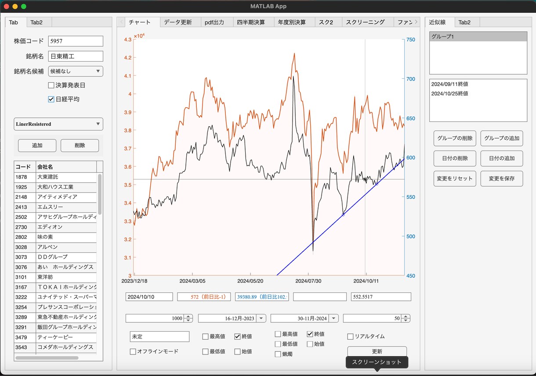Select row 2802 味の素
This screenshot has width=536, height=376.
pos(55,237)
